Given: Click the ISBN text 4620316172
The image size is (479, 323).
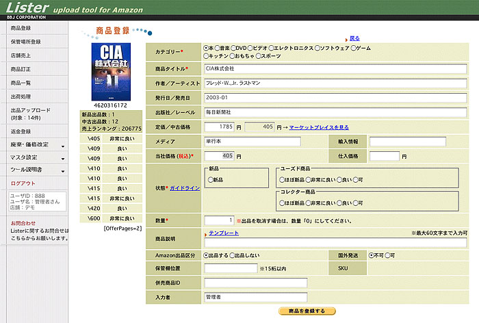Looking at the screenshot, I should pos(110,105).
